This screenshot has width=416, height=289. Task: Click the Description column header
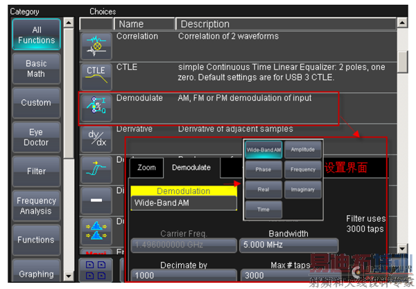pyautogui.click(x=286, y=24)
